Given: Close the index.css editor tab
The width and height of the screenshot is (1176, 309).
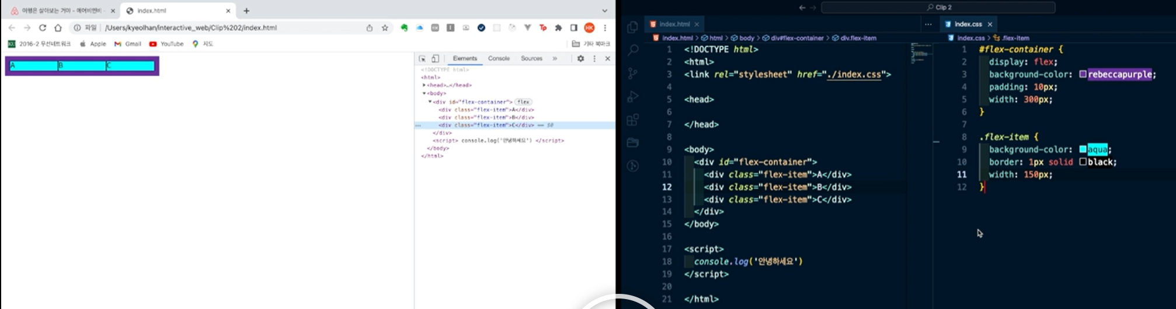Looking at the screenshot, I should tap(990, 24).
